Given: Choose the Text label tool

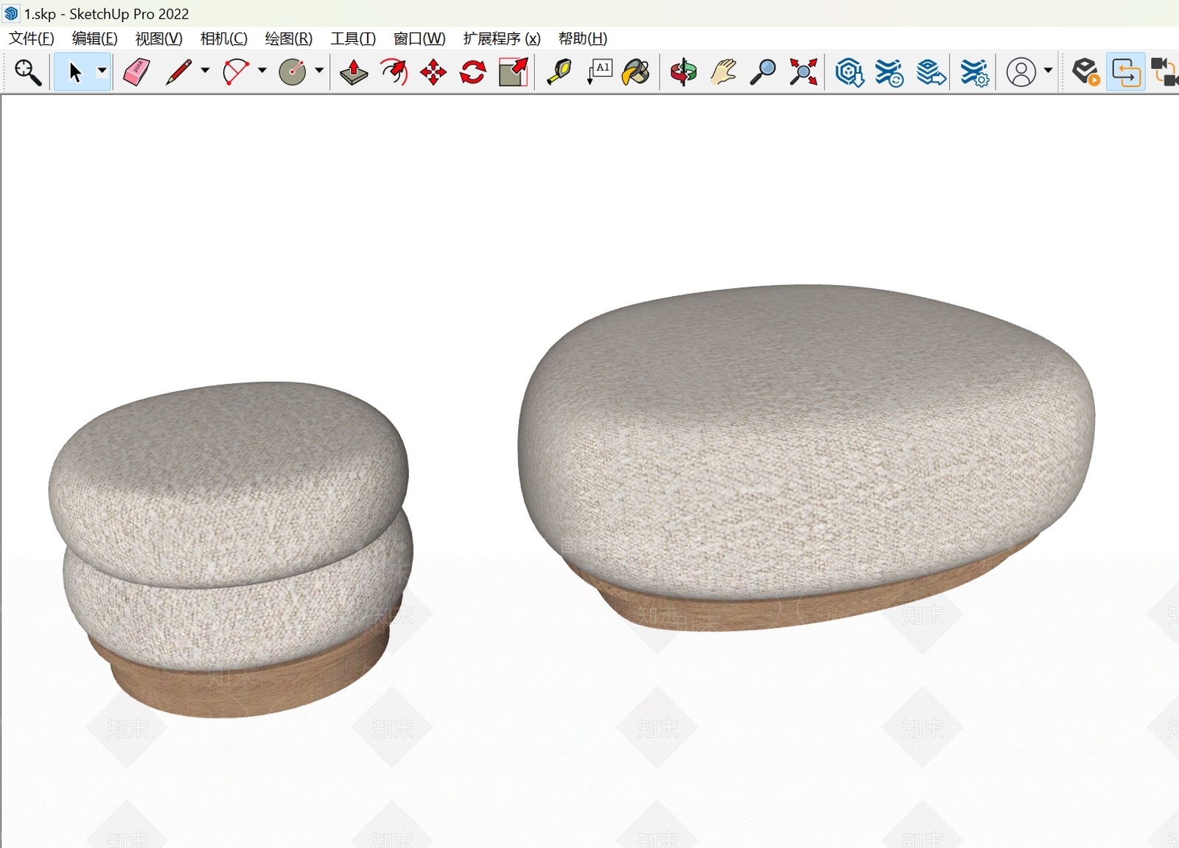Looking at the screenshot, I should (x=600, y=72).
